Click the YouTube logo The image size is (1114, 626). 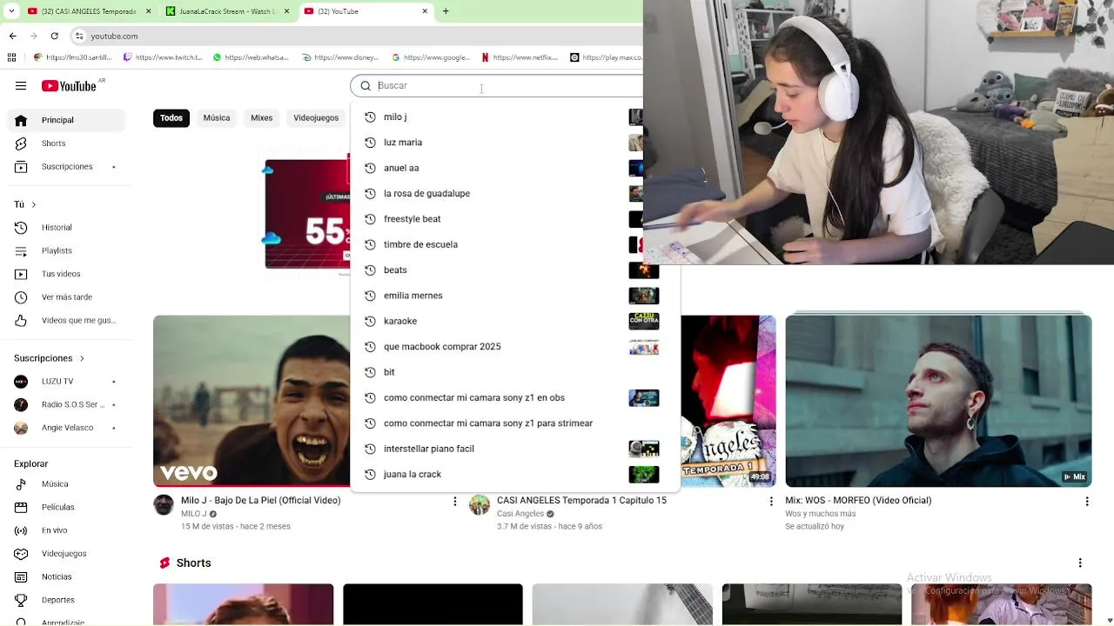pos(70,86)
